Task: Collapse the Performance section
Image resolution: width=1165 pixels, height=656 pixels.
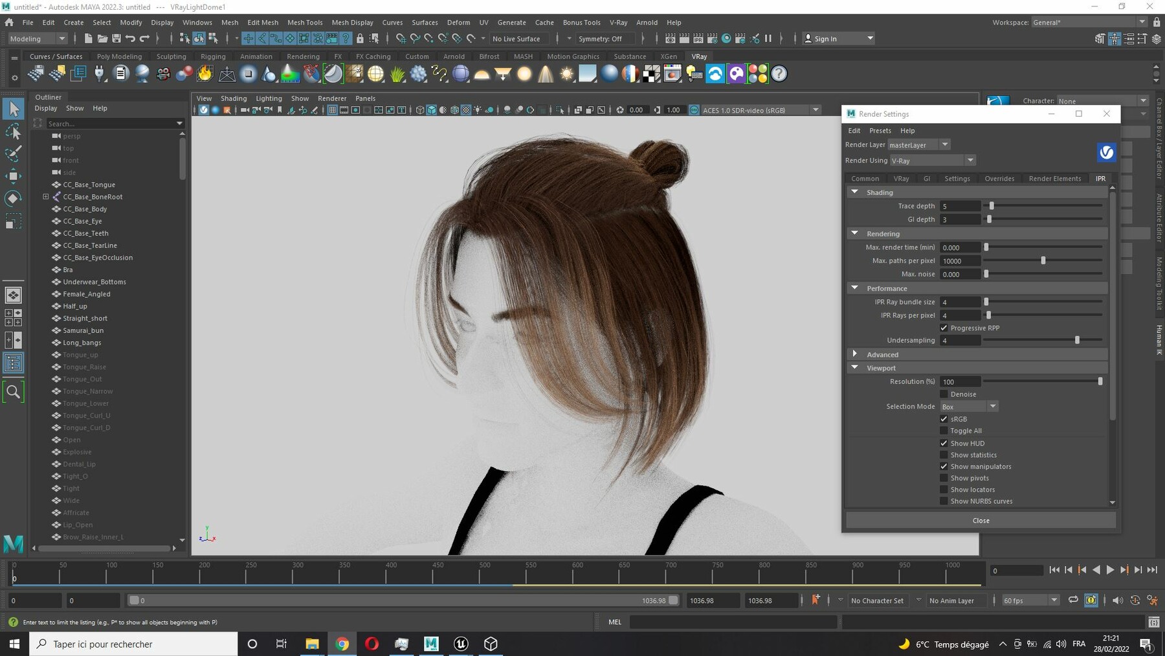Action: 854,288
